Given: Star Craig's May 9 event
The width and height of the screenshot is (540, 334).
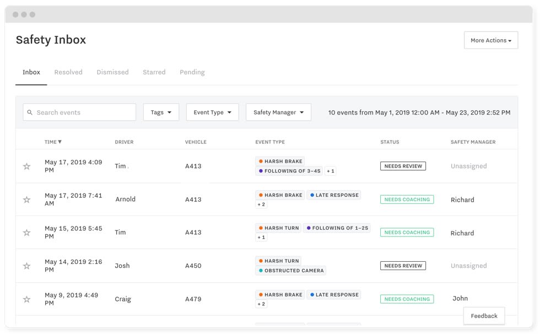Looking at the screenshot, I should [27, 299].
